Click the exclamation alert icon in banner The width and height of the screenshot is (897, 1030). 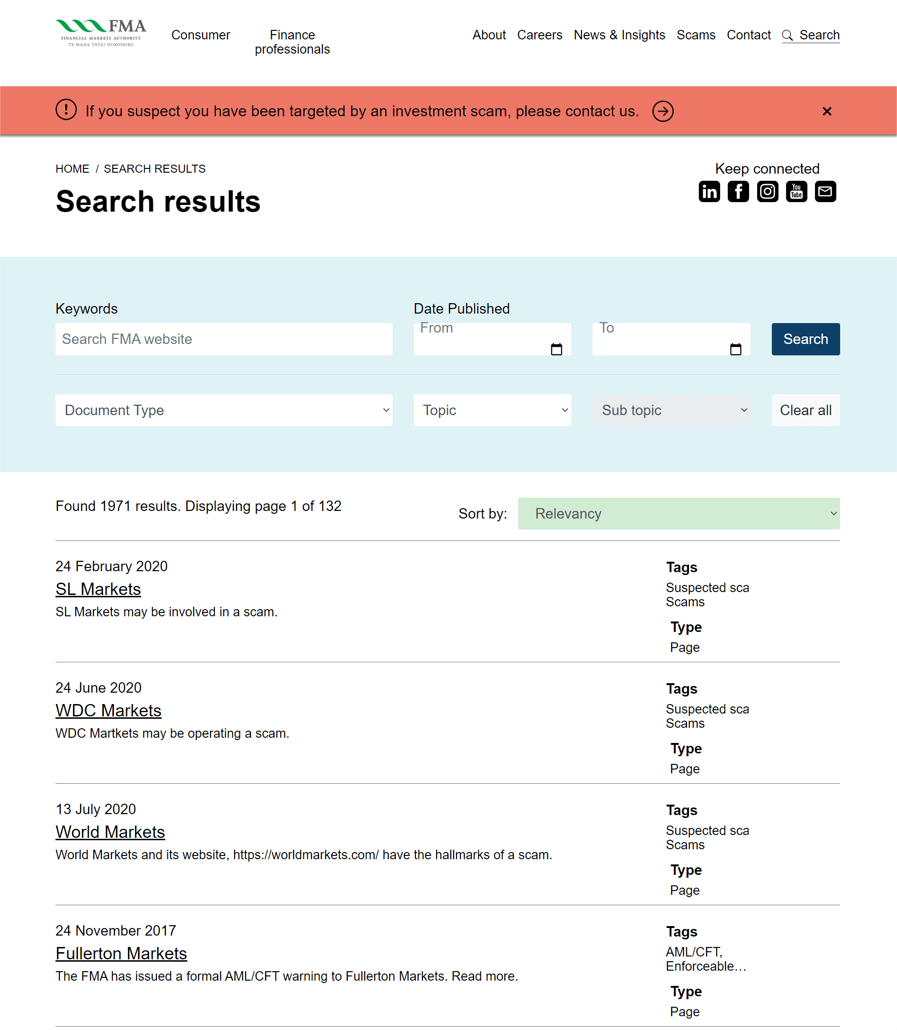click(66, 110)
